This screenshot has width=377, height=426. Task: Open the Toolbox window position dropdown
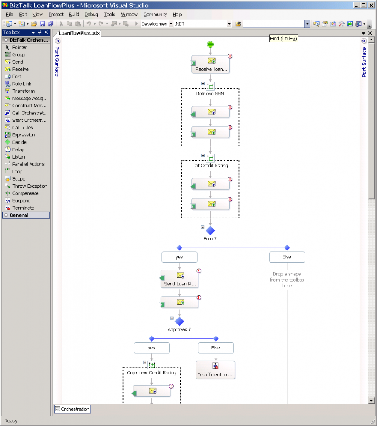33,32
